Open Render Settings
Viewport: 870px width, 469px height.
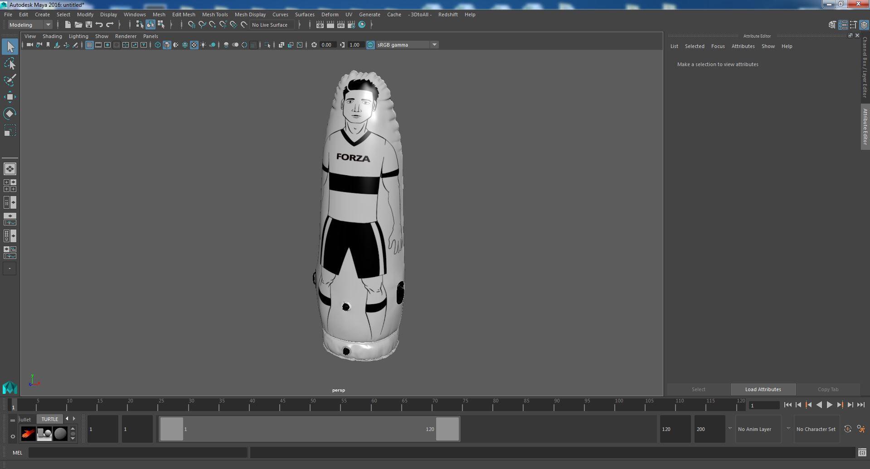[351, 24]
